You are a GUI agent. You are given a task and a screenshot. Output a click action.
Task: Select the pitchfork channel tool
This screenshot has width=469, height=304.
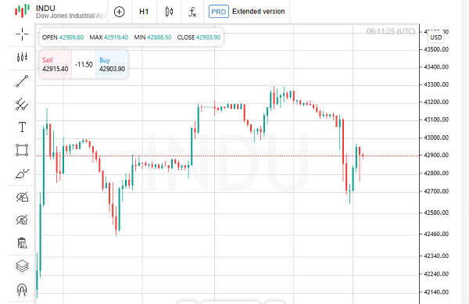(22, 104)
